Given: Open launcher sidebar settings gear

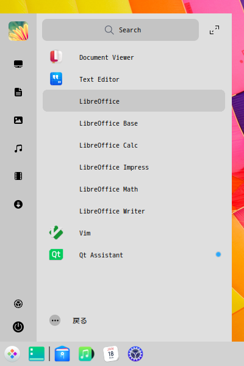Looking at the screenshot, I should [18, 304].
